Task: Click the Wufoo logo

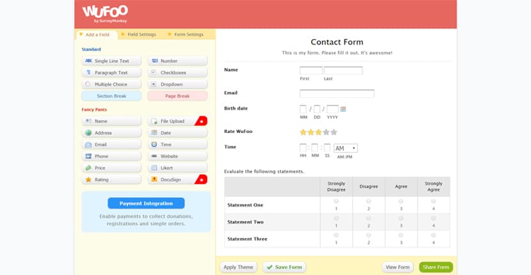Action: [x=105, y=13]
